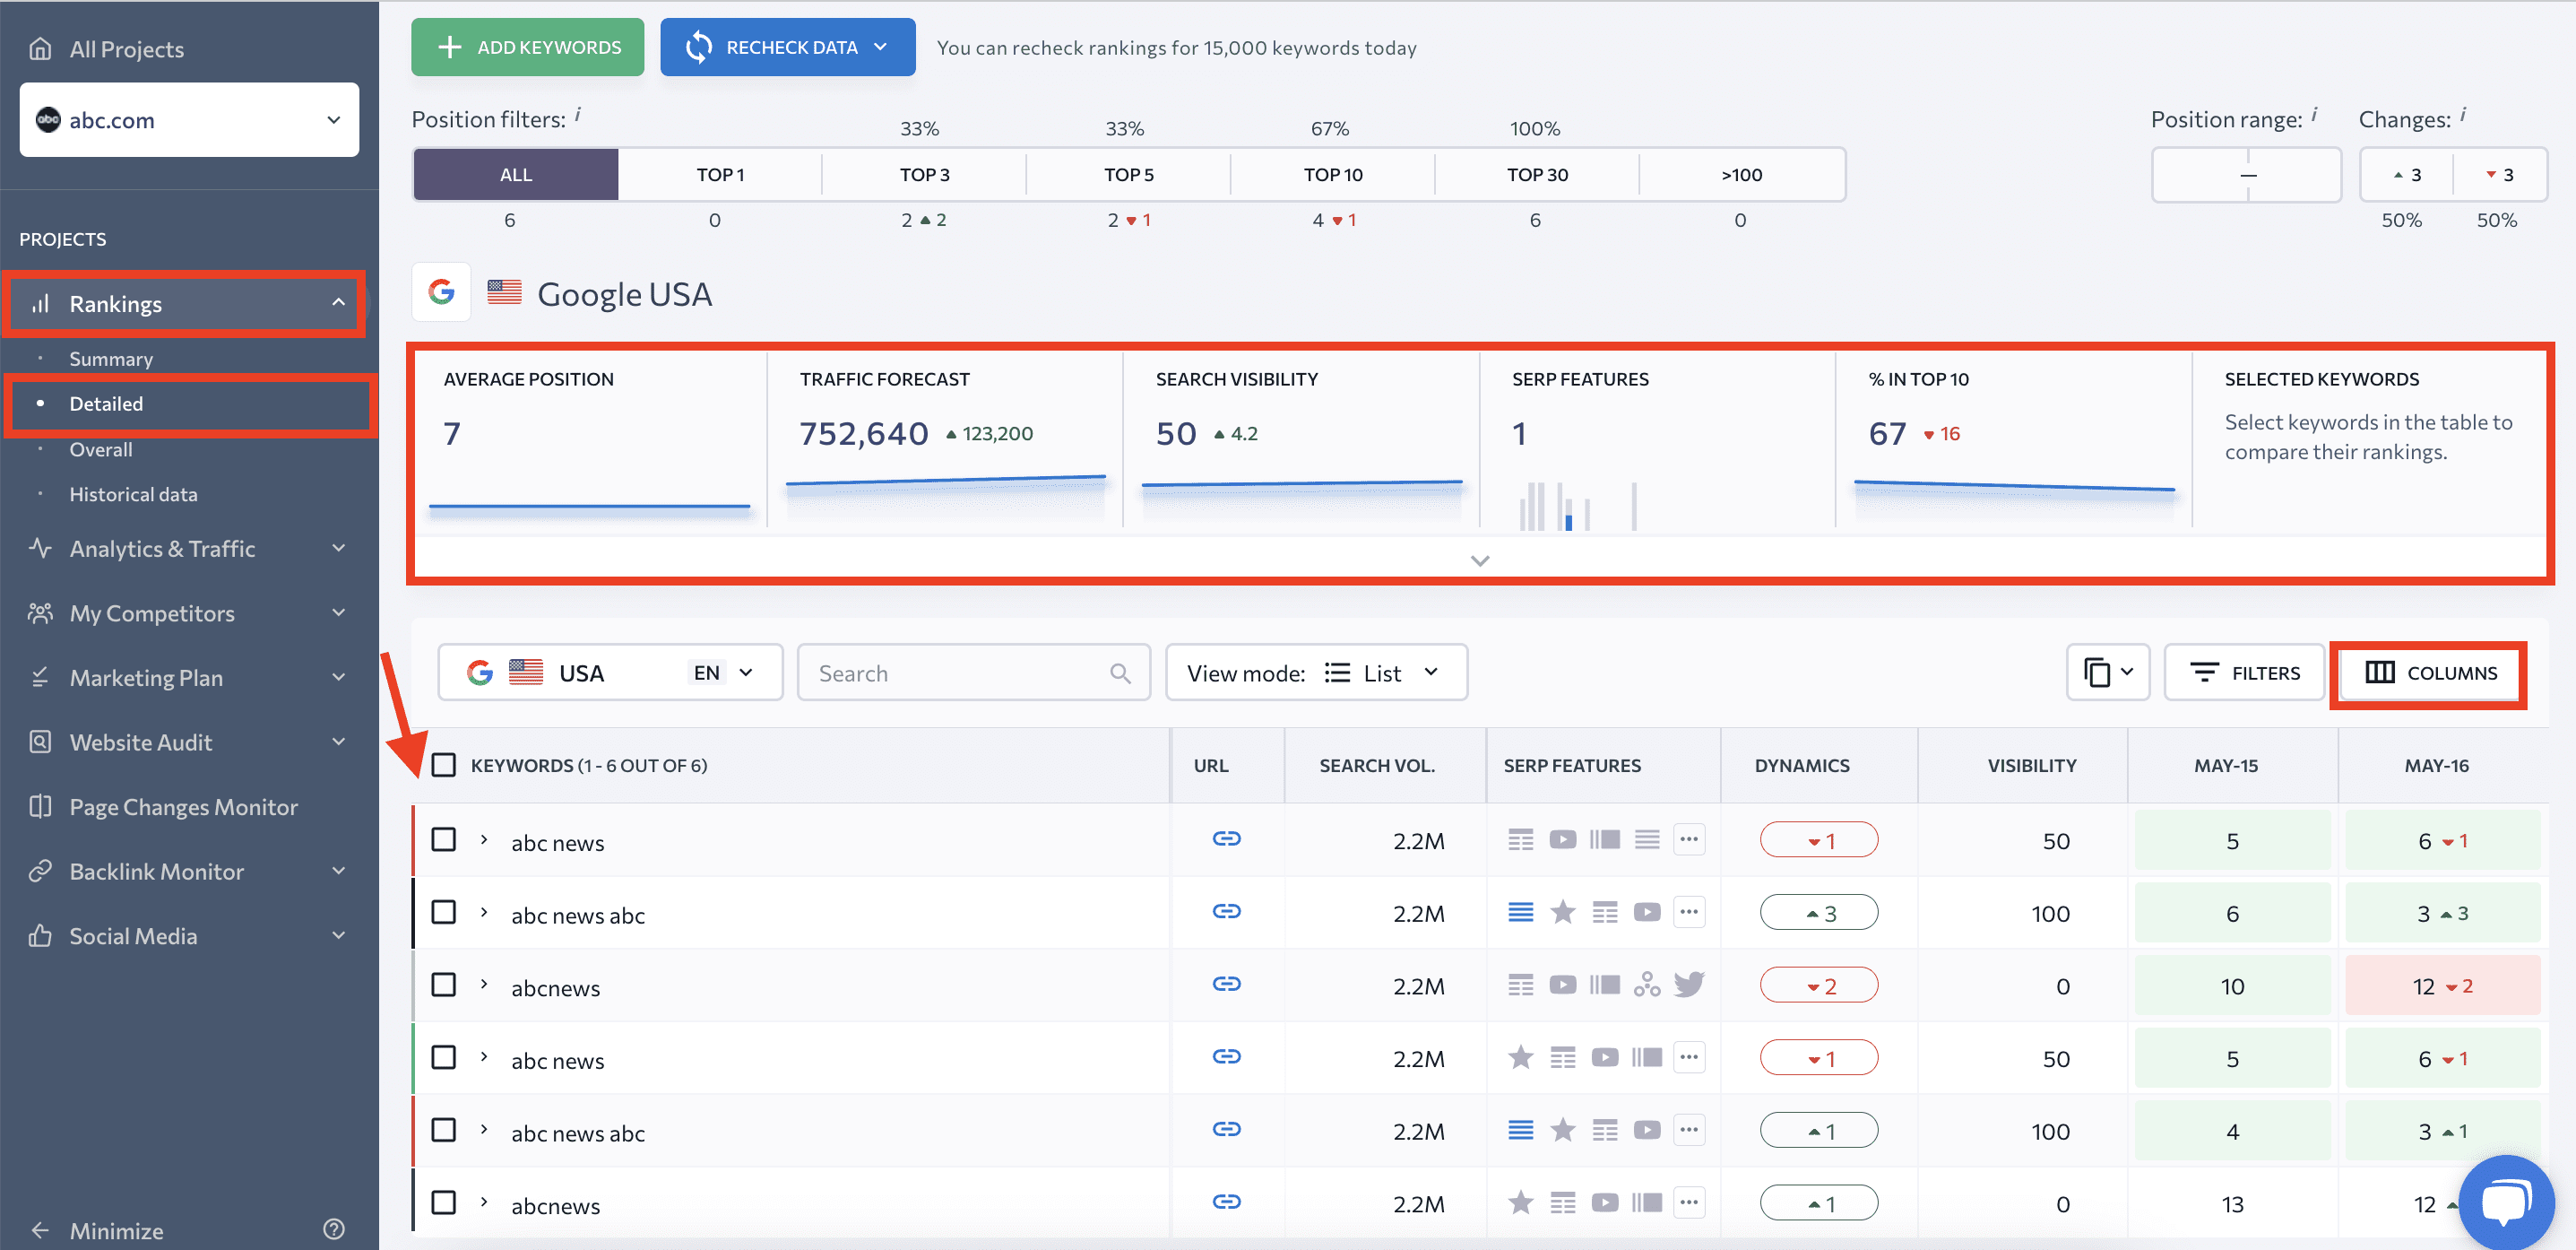The height and width of the screenshot is (1250, 2576).
Task: Open the Filters button
Action: click(x=2244, y=673)
